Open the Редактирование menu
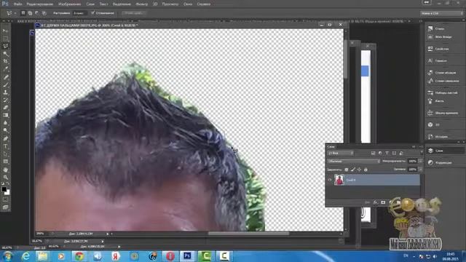Screen dimensions: 466x262 point(40,4)
